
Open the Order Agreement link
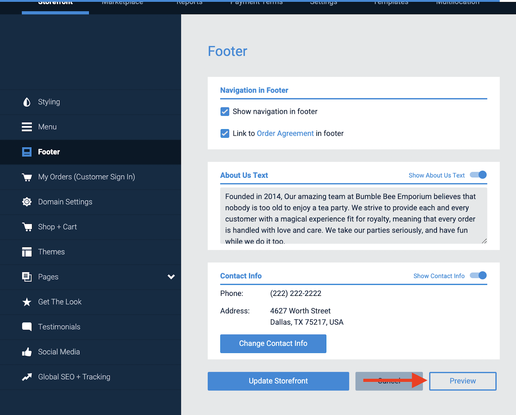(x=285, y=133)
